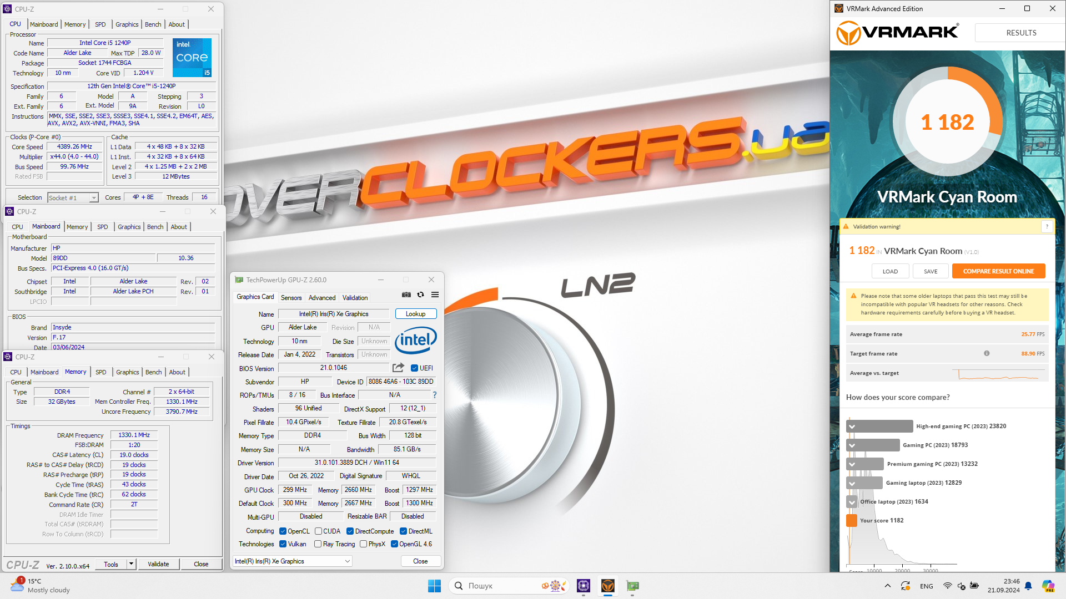Open Socket #1 selection dropdown in CPU-Z
Image resolution: width=1066 pixels, height=599 pixels.
pyautogui.click(x=73, y=198)
